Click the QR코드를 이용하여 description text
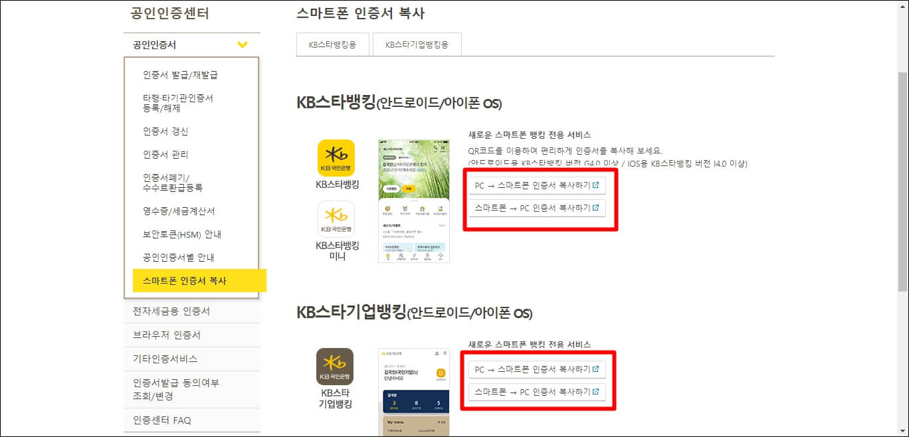Screen dimensions: 909x437 (565, 150)
